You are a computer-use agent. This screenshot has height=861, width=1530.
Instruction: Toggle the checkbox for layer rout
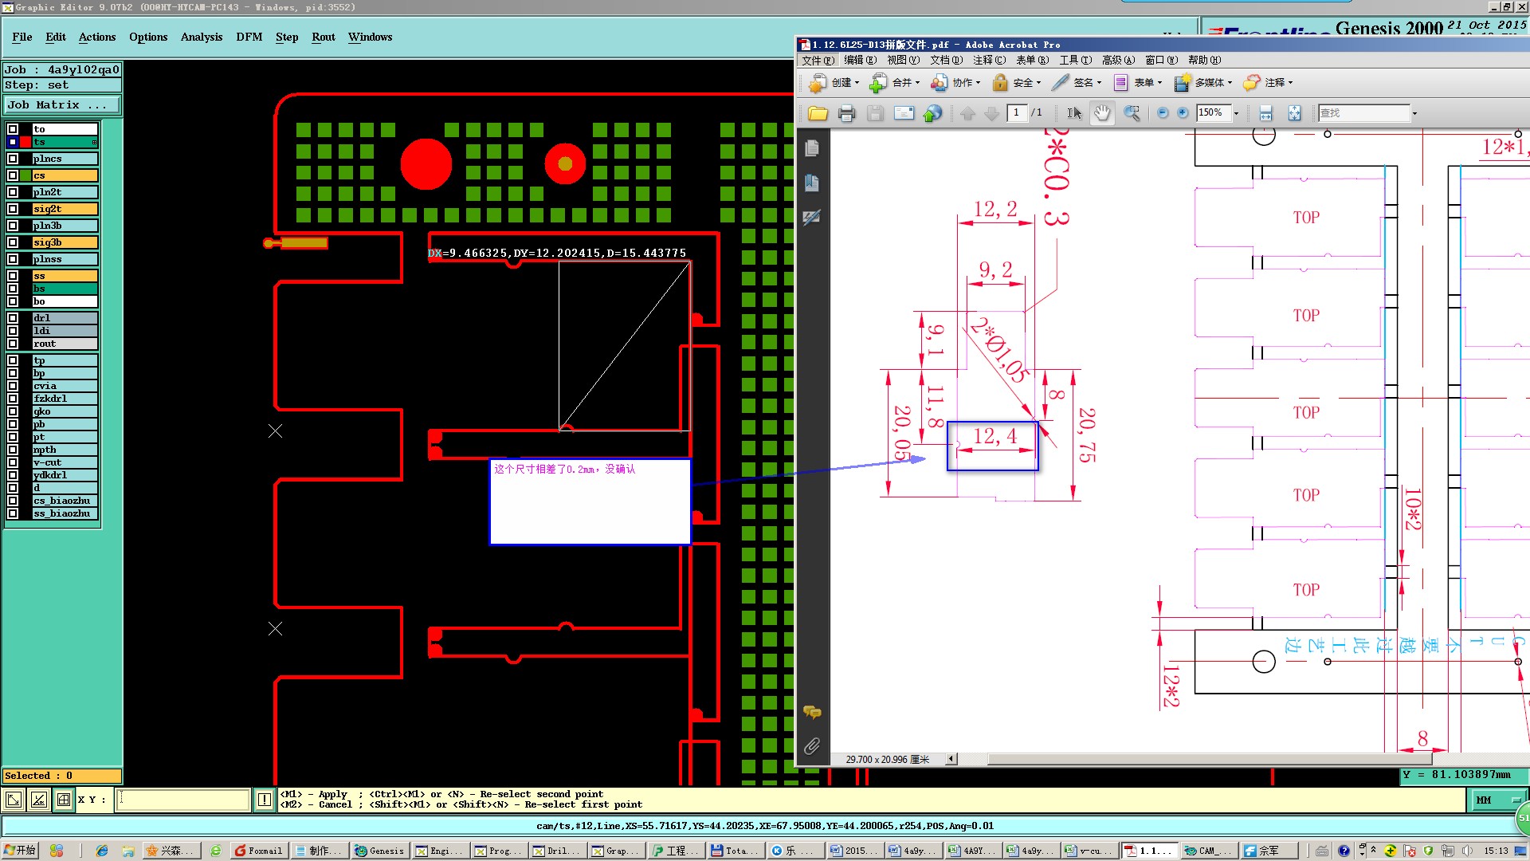point(13,344)
